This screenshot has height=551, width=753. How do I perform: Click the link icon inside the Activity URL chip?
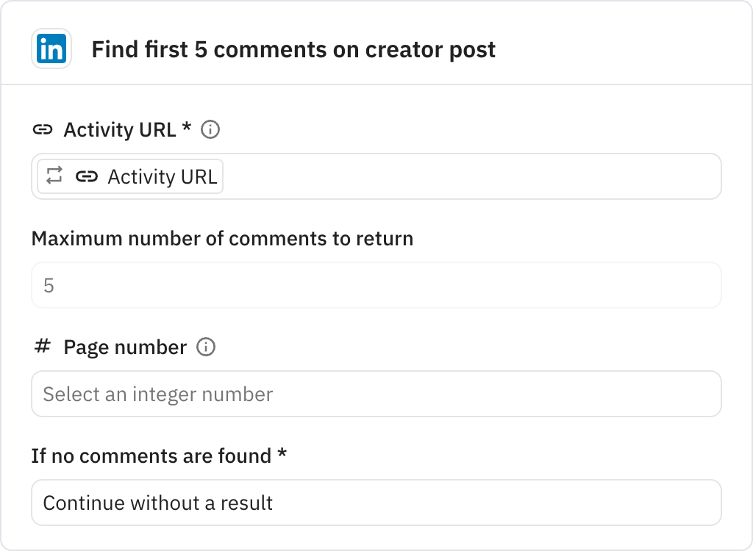tap(88, 176)
